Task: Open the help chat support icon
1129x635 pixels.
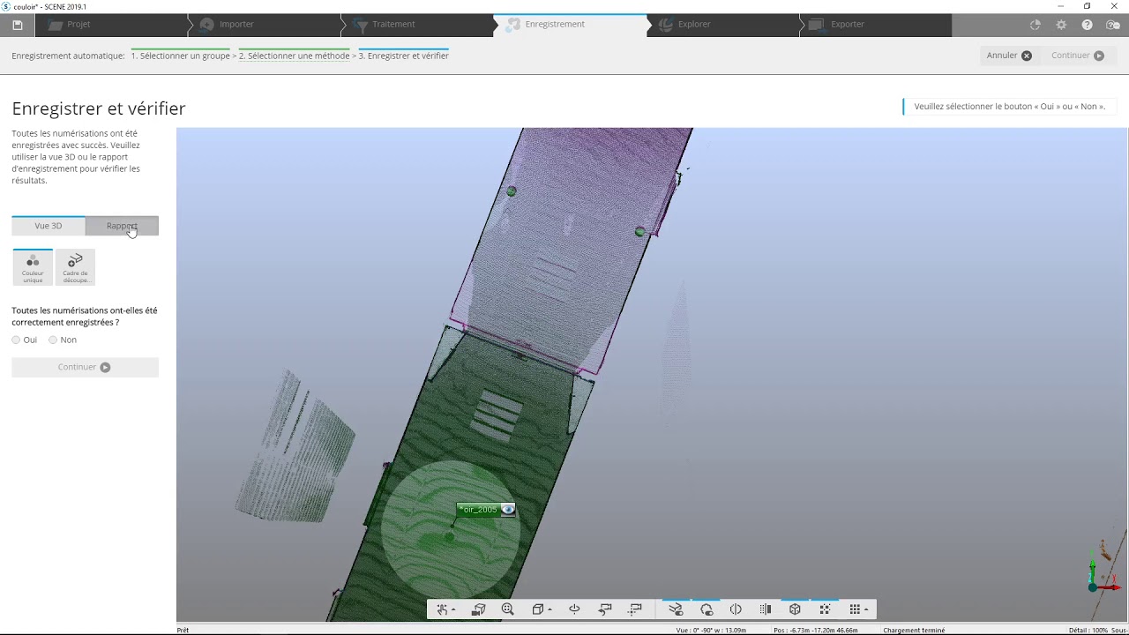Action: point(1113,25)
